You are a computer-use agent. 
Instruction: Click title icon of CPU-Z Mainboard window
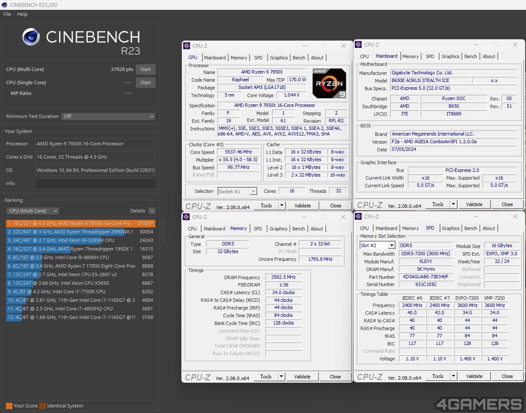point(358,44)
